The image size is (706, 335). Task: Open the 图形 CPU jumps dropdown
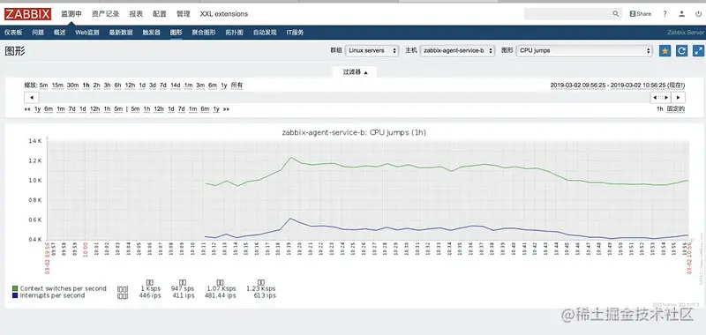click(584, 51)
